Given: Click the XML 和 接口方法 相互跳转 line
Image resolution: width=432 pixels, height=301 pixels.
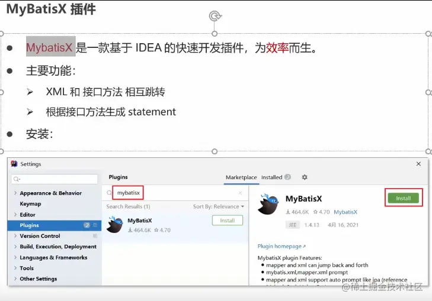Looking at the screenshot, I should click(x=105, y=92).
